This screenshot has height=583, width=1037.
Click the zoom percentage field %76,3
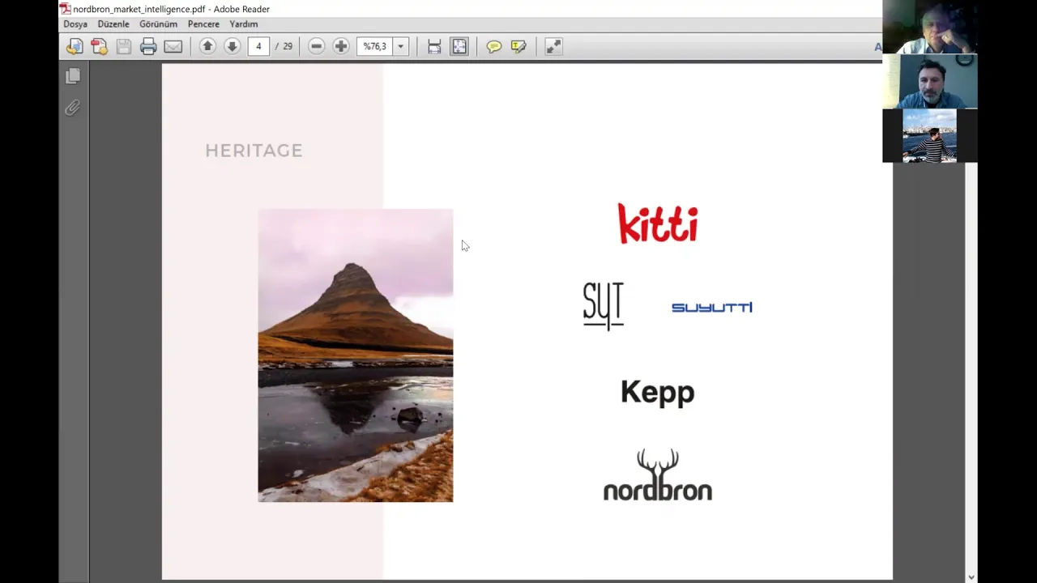click(375, 46)
